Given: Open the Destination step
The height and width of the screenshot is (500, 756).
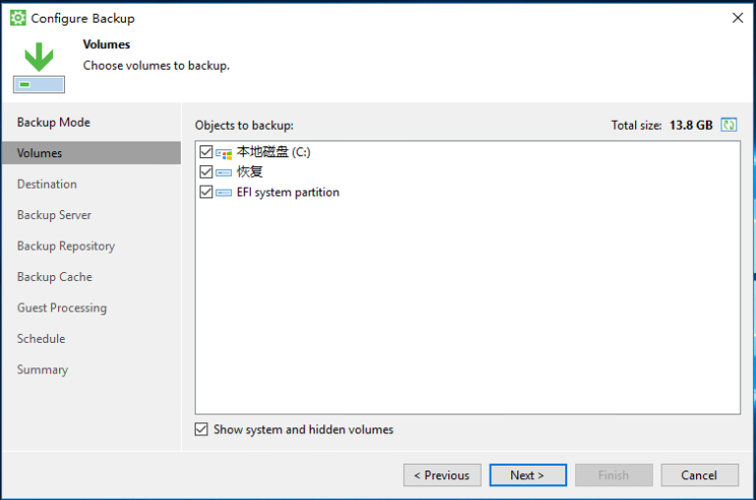Looking at the screenshot, I should tap(47, 184).
